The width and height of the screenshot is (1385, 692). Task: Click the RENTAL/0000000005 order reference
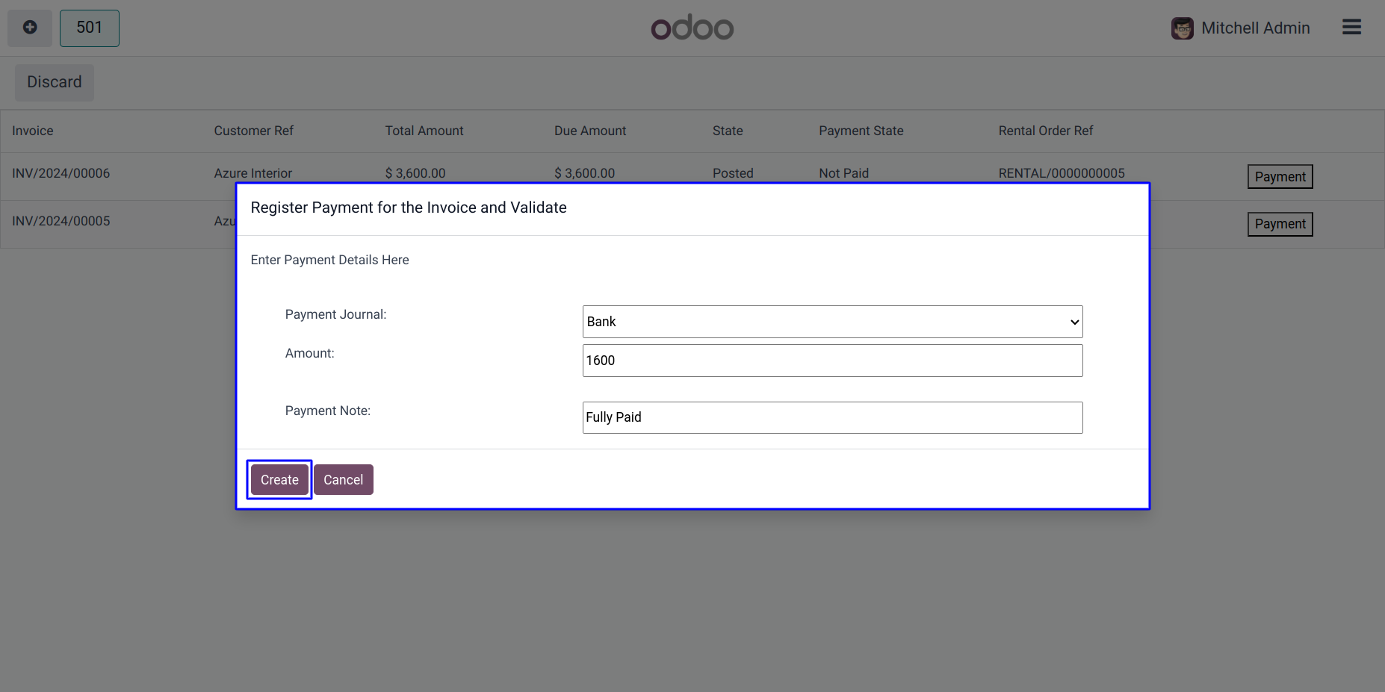point(1061,173)
